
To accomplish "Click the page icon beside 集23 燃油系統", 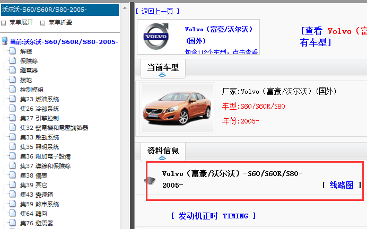I will click(13, 99).
